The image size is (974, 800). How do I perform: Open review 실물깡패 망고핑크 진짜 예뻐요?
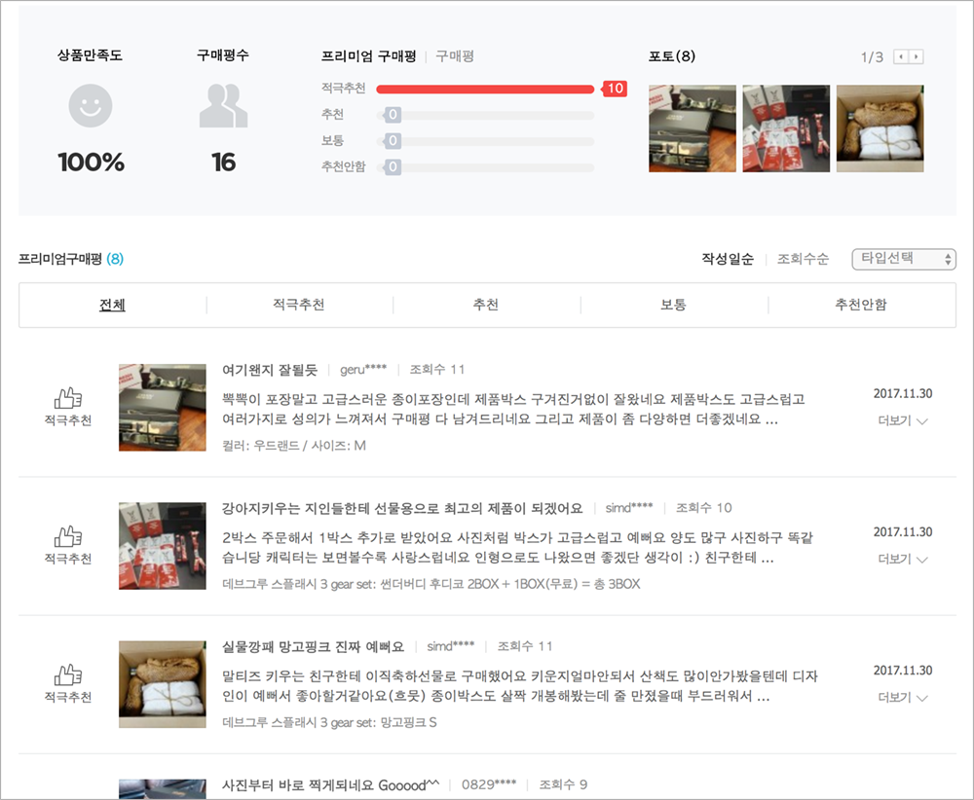click(x=313, y=646)
